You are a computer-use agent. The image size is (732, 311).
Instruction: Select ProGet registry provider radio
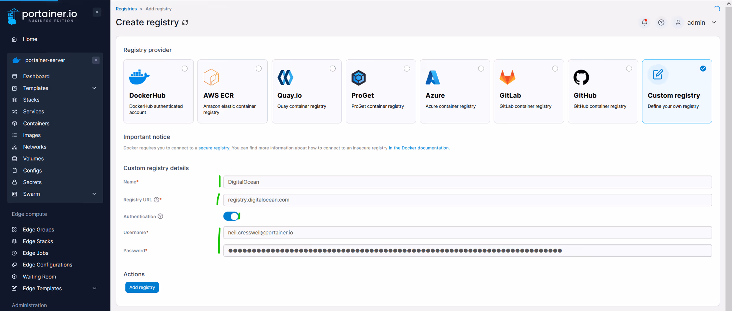point(407,69)
